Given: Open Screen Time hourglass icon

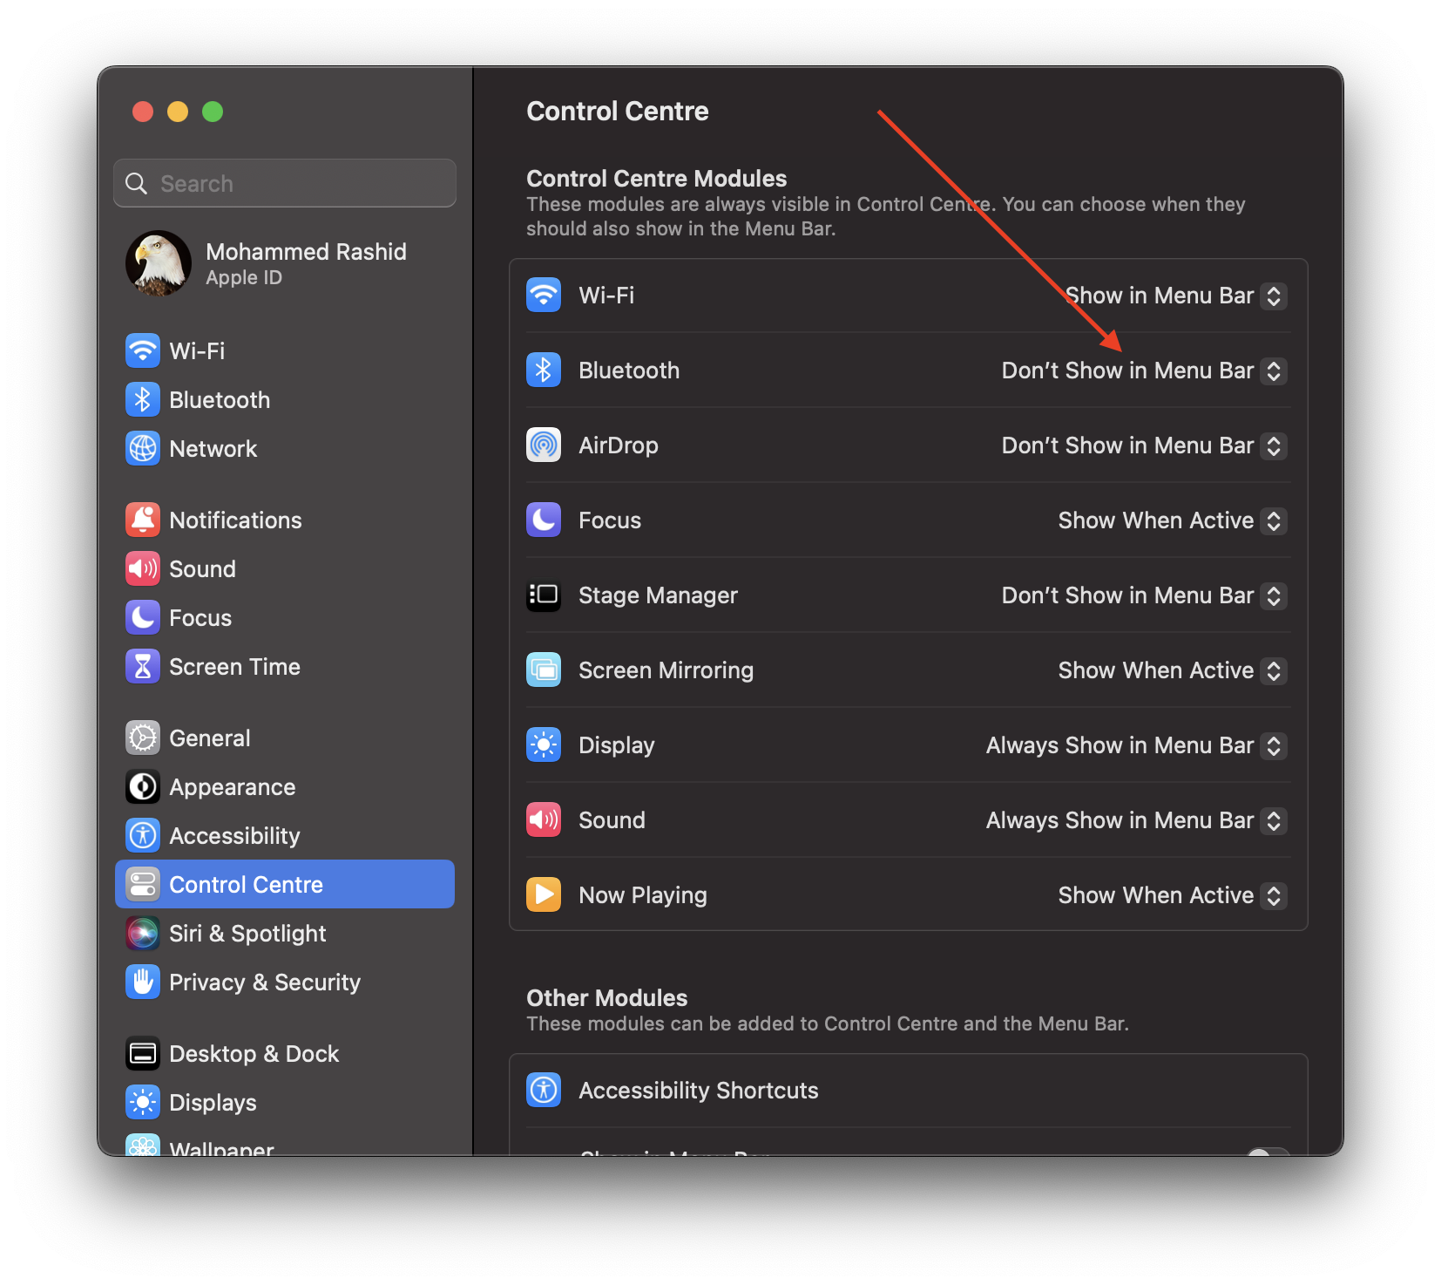Looking at the screenshot, I should click(143, 667).
